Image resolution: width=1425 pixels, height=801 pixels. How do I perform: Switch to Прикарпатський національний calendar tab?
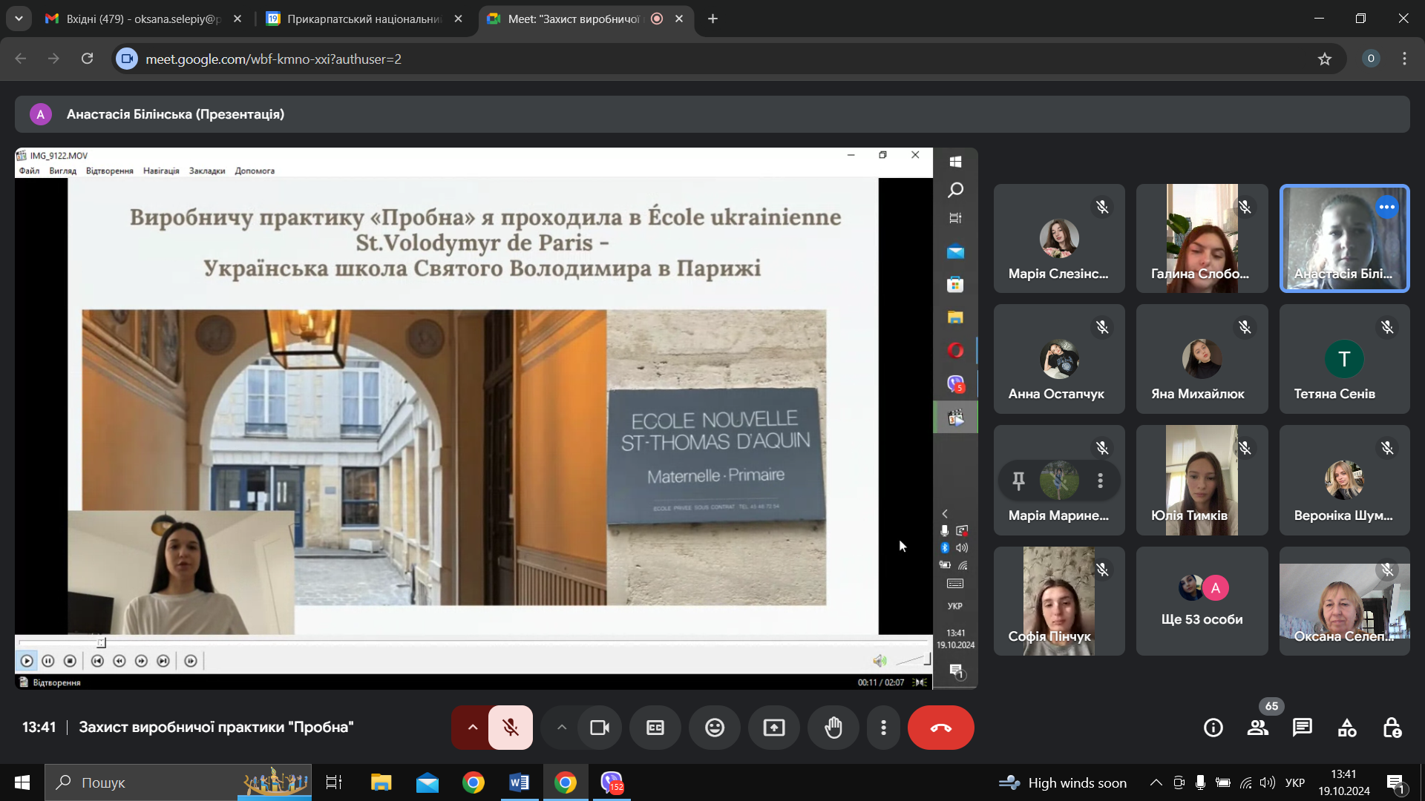tap(364, 19)
